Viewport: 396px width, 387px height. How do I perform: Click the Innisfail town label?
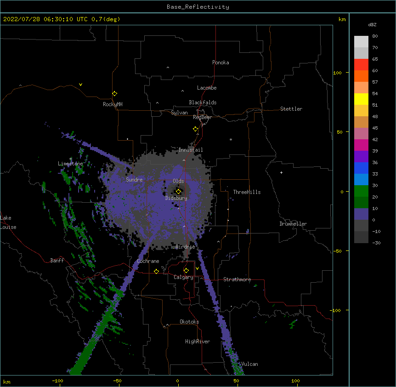(x=191, y=150)
